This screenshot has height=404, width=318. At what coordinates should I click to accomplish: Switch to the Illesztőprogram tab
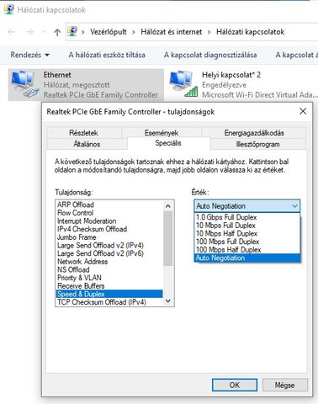258,144
